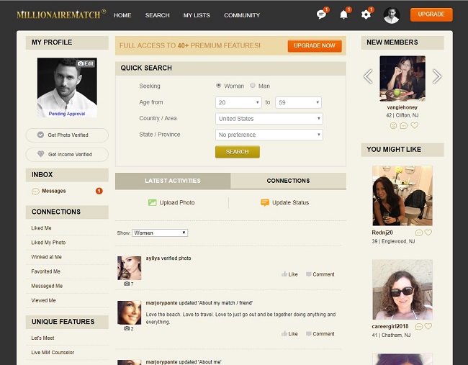Click the Upload Photo picture icon
This screenshot has height=365, width=468.
(152, 202)
